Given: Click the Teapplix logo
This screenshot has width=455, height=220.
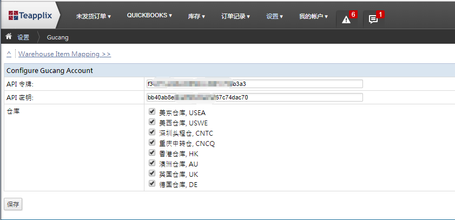Looking at the screenshot, I should point(30,15).
